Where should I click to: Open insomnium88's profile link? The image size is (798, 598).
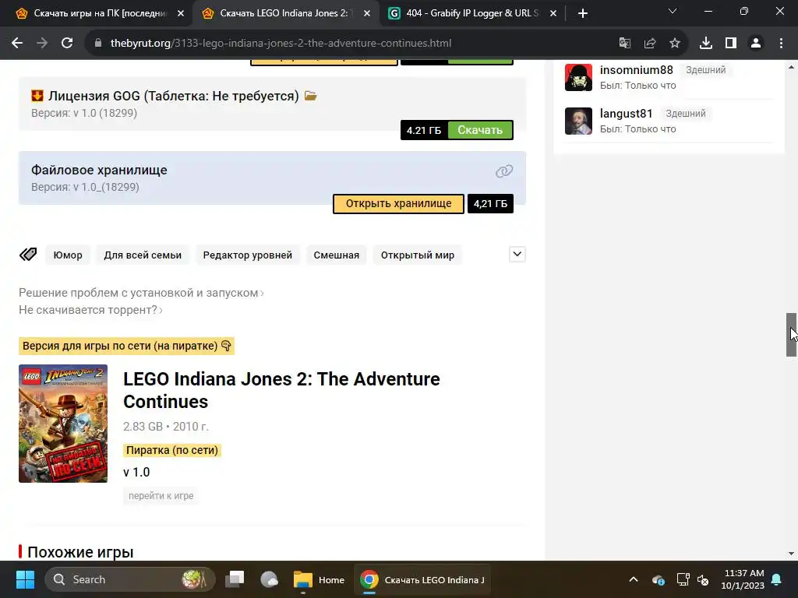point(636,70)
